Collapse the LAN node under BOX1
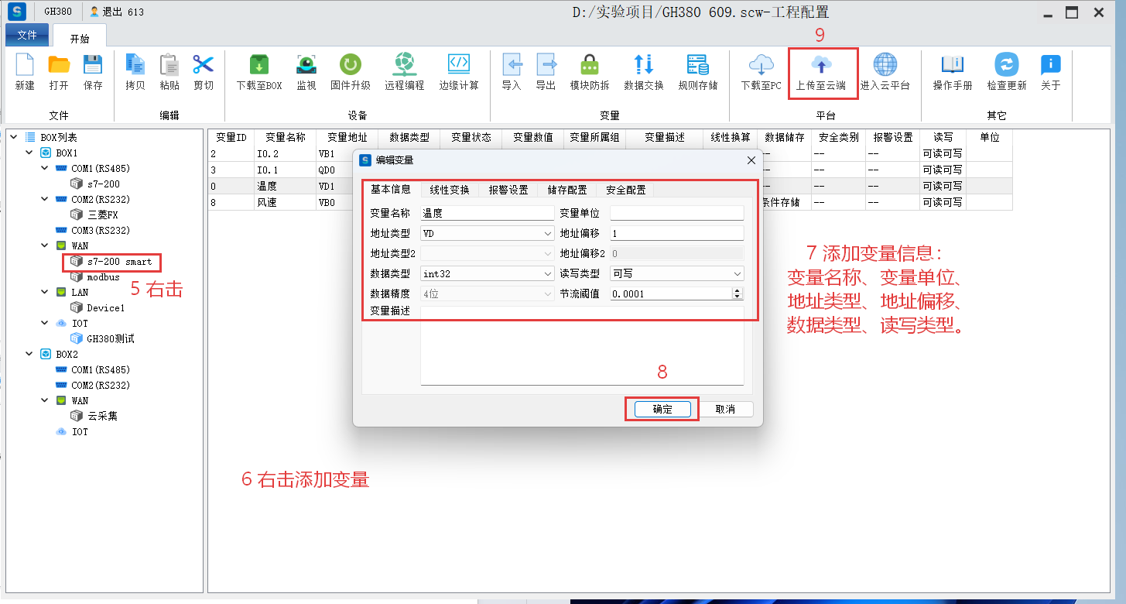The height and width of the screenshot is (604, 1126). coord(44,292)
